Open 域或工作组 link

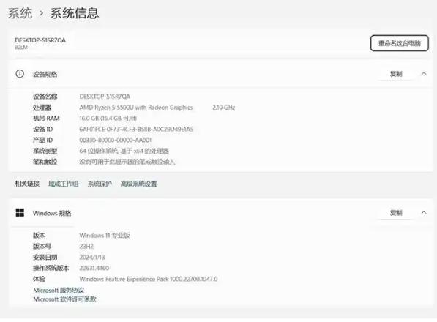click(x=64, y=184)
